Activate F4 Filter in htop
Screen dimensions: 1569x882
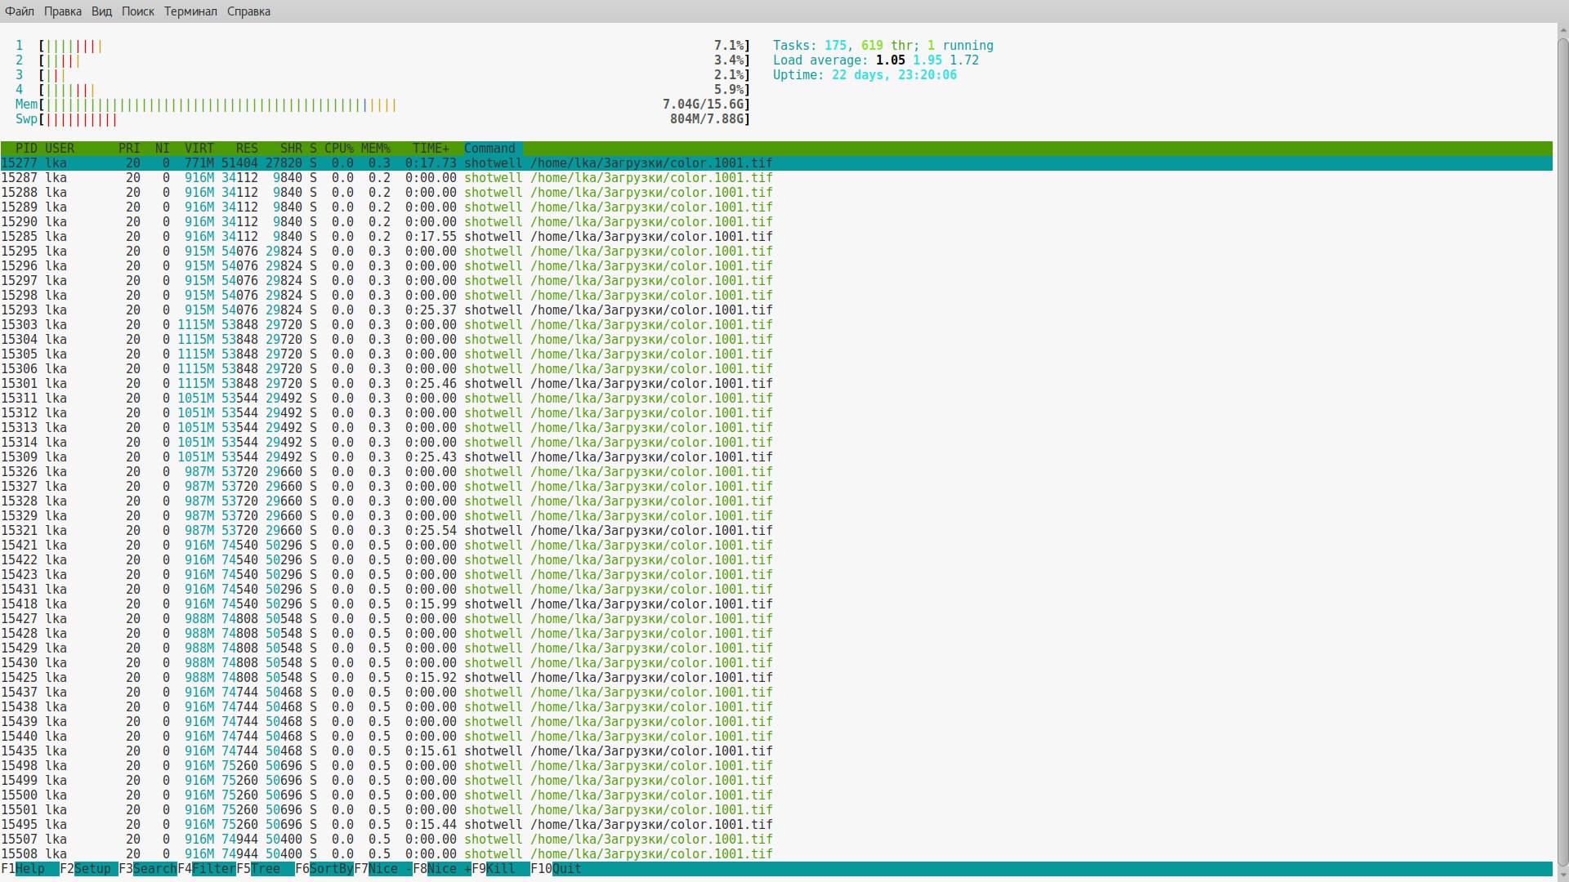click(207, 869)
